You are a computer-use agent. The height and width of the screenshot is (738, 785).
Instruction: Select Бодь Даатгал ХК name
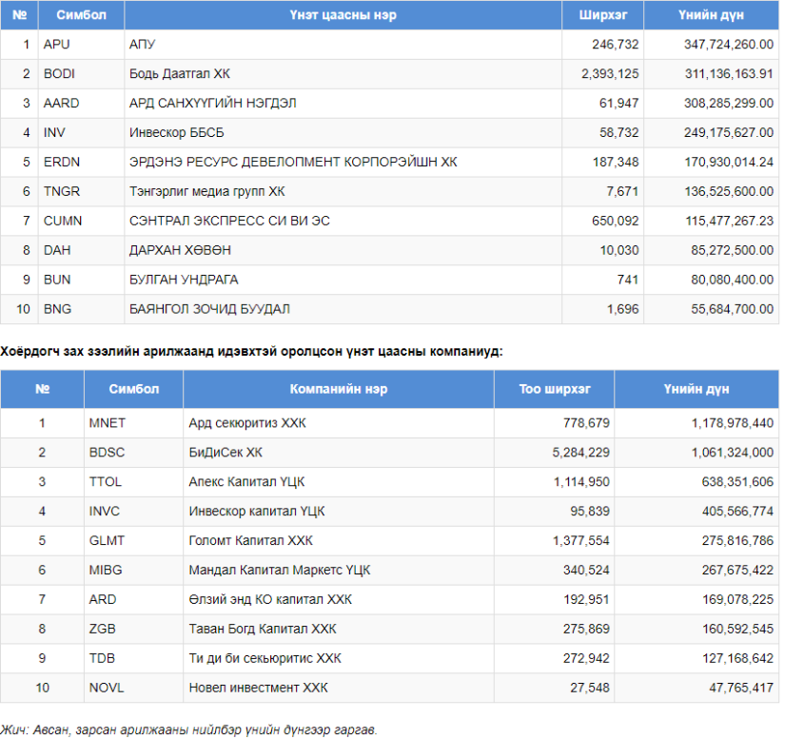click(x=180, y=74)
